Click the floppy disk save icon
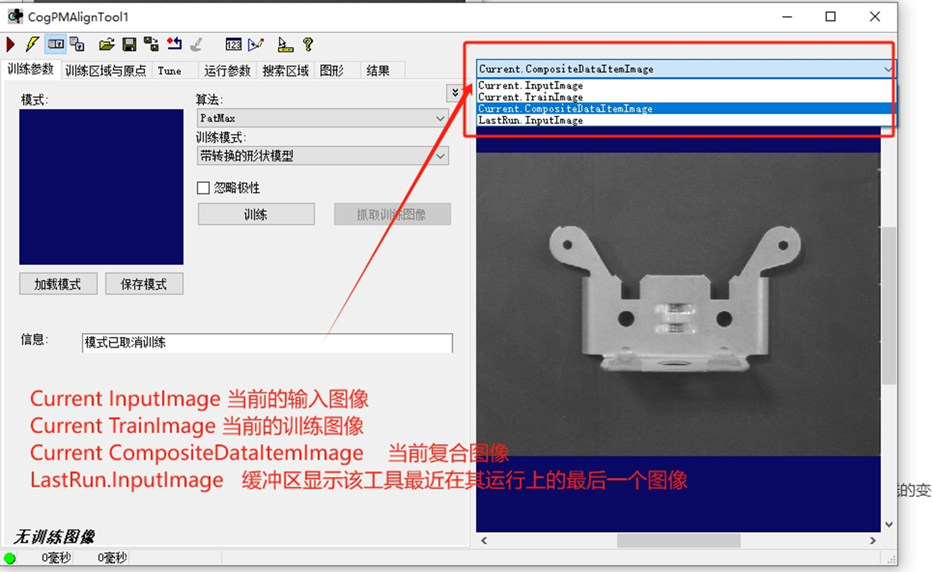Screen dimensions: 932x572 point(129,45)
